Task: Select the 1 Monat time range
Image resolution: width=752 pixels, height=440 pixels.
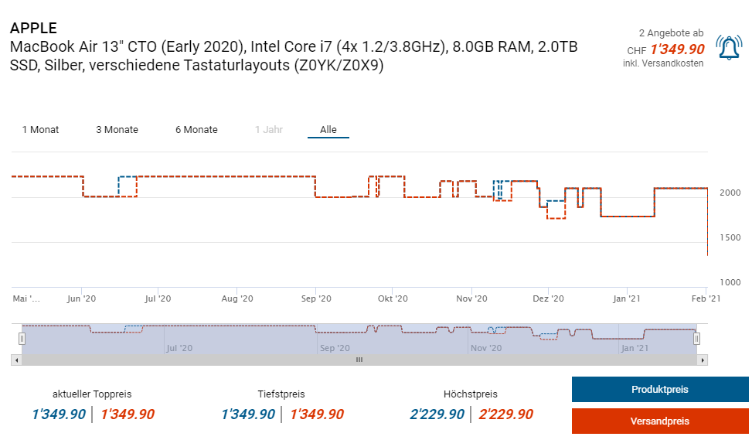Action: (40, 130)
